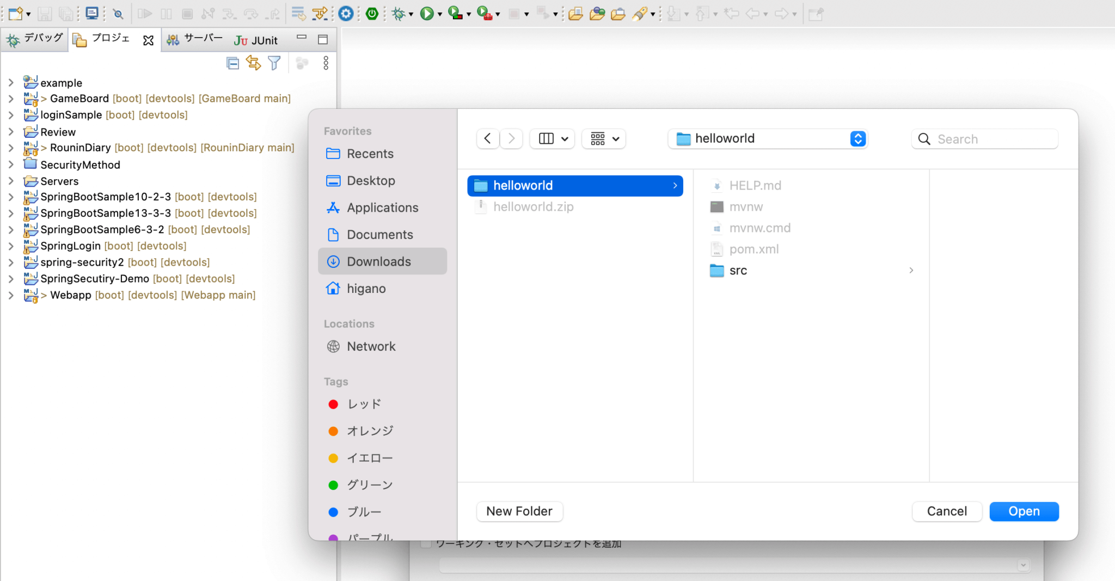The image size is (1115, 581).
Task: Click the Debug bug icon in toolbar
Action: pos(399,14)
